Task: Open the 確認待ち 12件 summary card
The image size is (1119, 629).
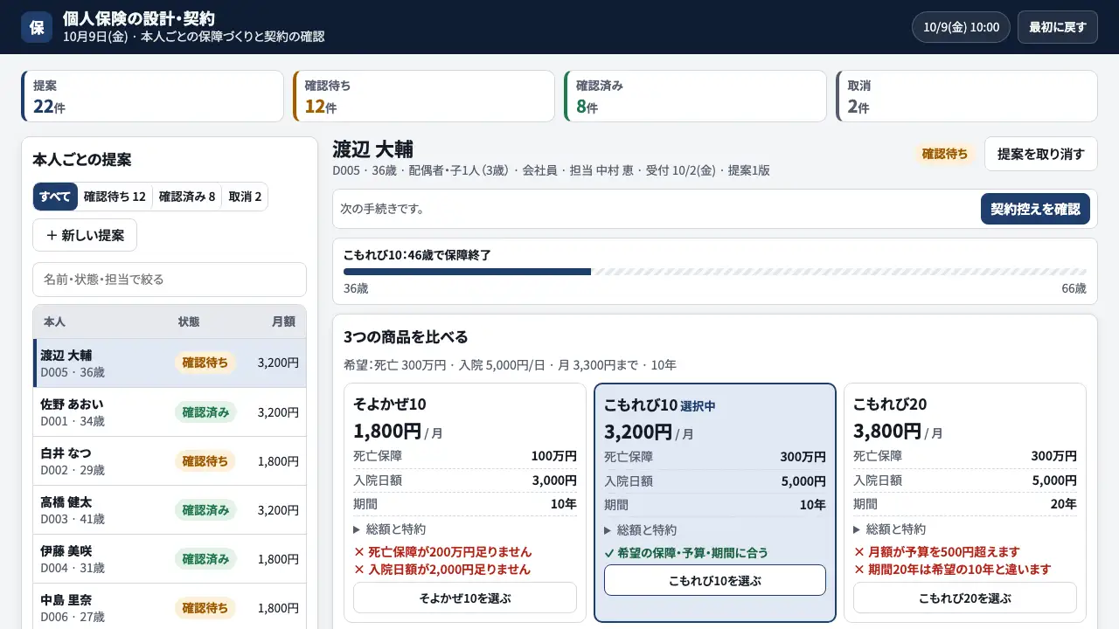Action: pyautogui.click(x=424, y=96)
